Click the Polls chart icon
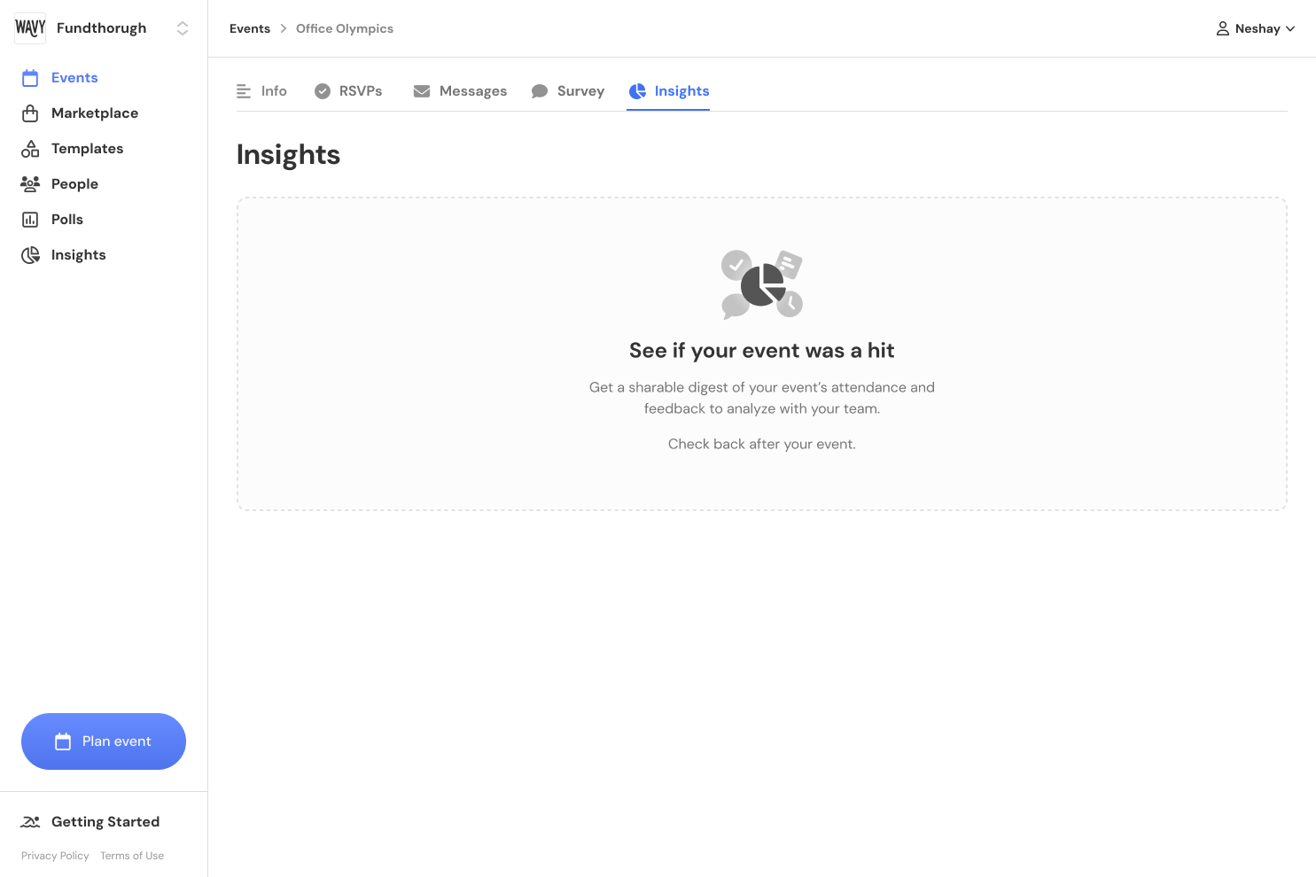This screenshot has height=877, width=1316. [30, 220]
